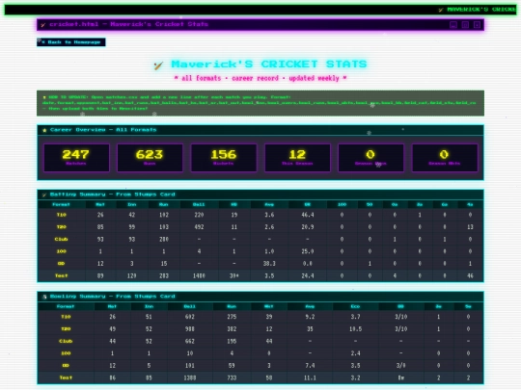Click the green how-to-update instructions box
Image resolution: width=521 pixels, height=390 pixels.
(x=260, y=103)
